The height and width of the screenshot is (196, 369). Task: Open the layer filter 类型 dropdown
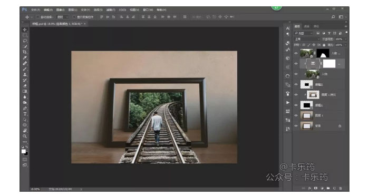click(304, 33)
